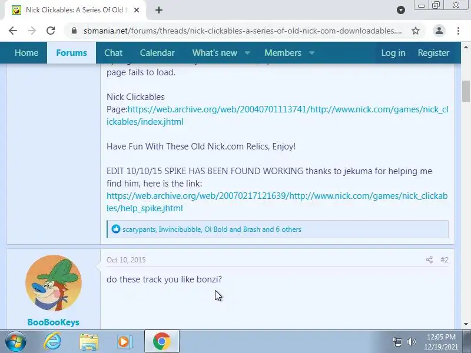Click the share icon on post #2
The height and width of the screenshot is (353, 471).
click(x=429, y=260)
